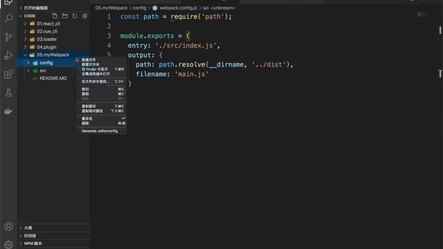Select the 04.plugin folder row
Screen dimensions: 443x249
[54, 47]
